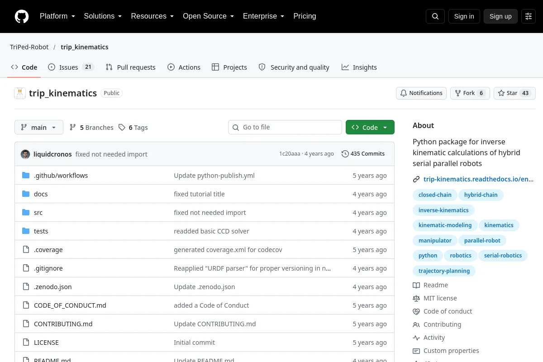This screenshot has height=362, width=543.
Task: Click the Notifications button
Action: point(421,93)
